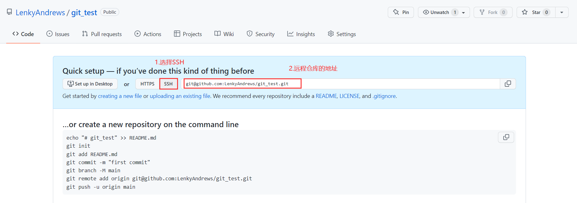The width and height of the screenshot is (577, 203).
Task: Click the 'git push -u origin main' line
Action: click(101, 187)
